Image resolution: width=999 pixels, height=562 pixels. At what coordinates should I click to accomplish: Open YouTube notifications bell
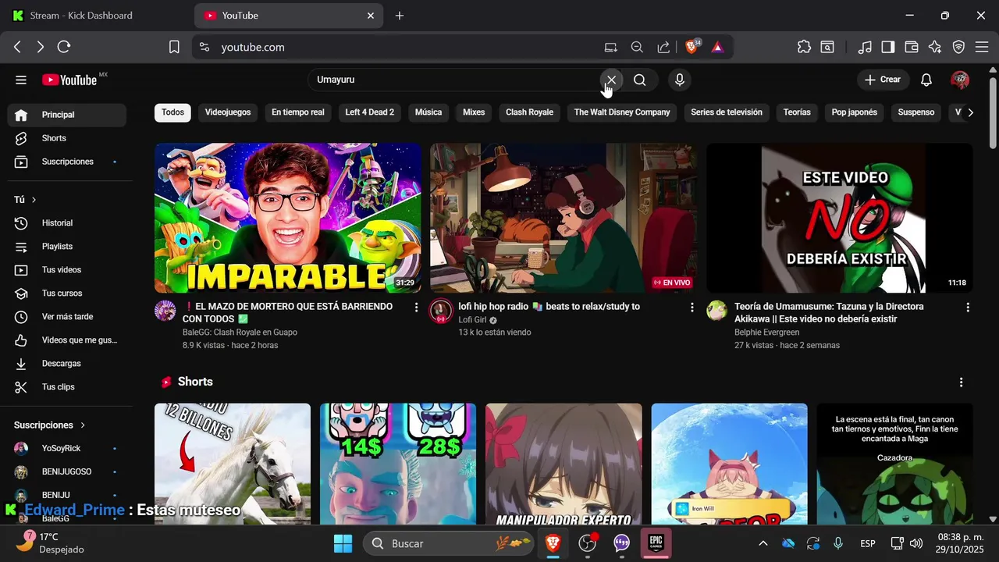(x=926, y=80)
